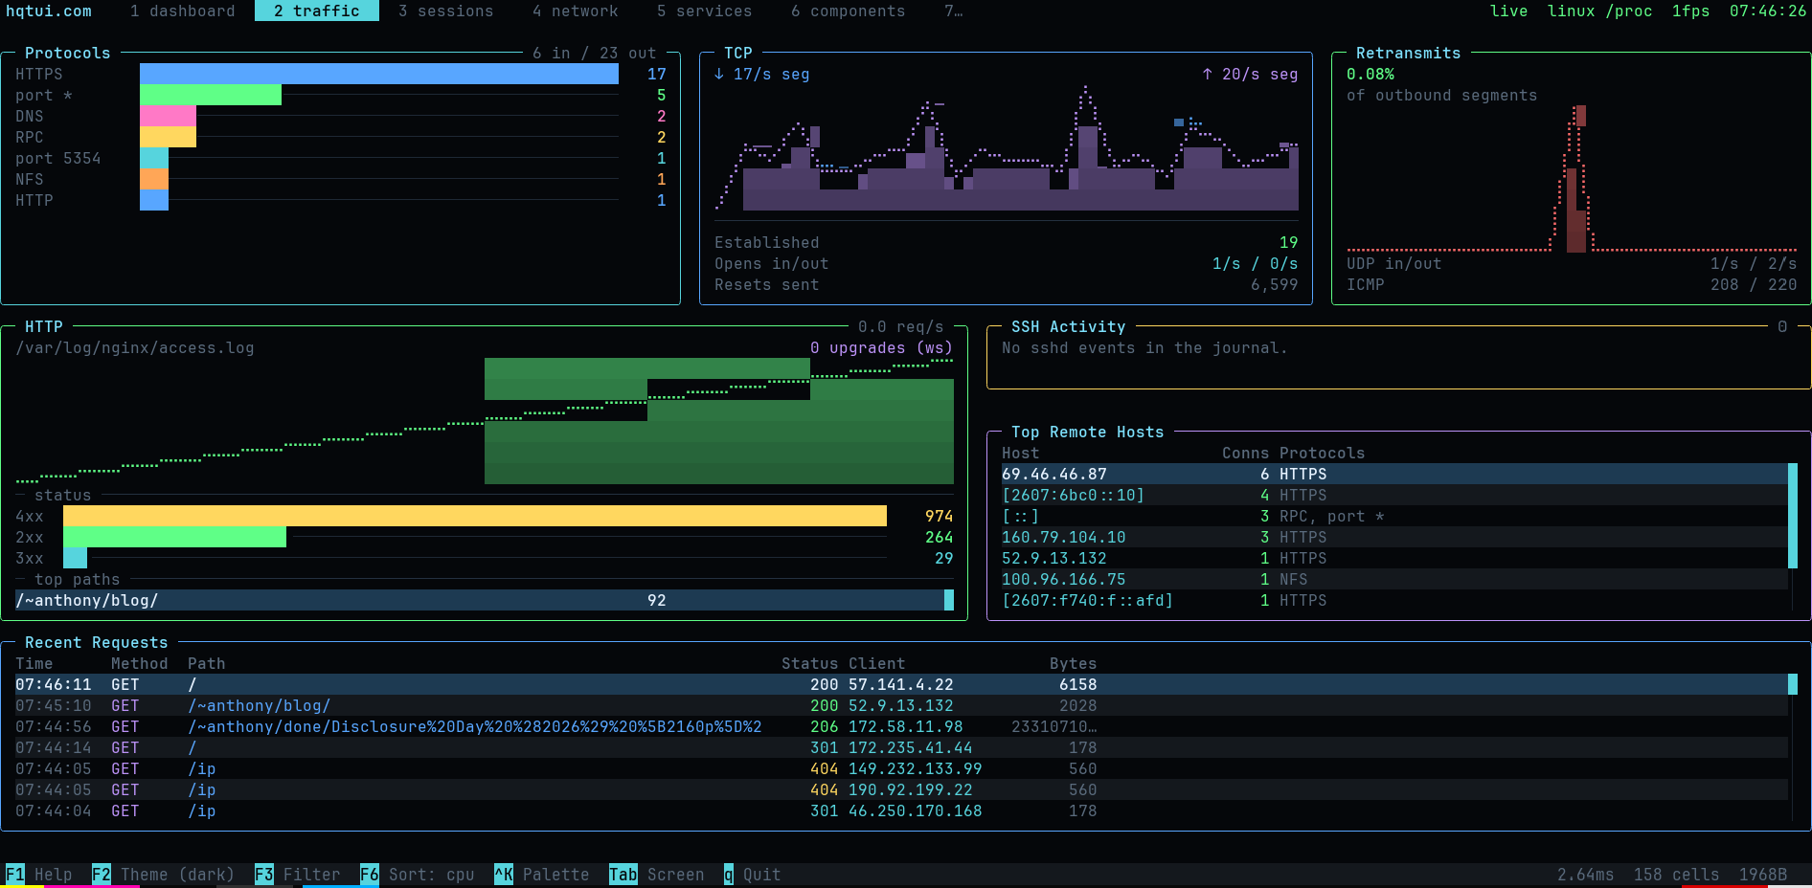Click the linux /proc source label
The image size is (1812, 888).
coord(1600,11)
